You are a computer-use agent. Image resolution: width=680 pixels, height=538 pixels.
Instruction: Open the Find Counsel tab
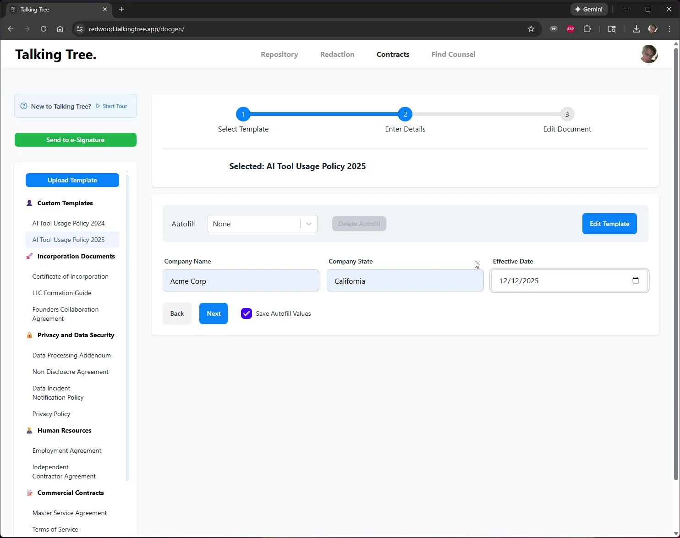coord(453,54)
